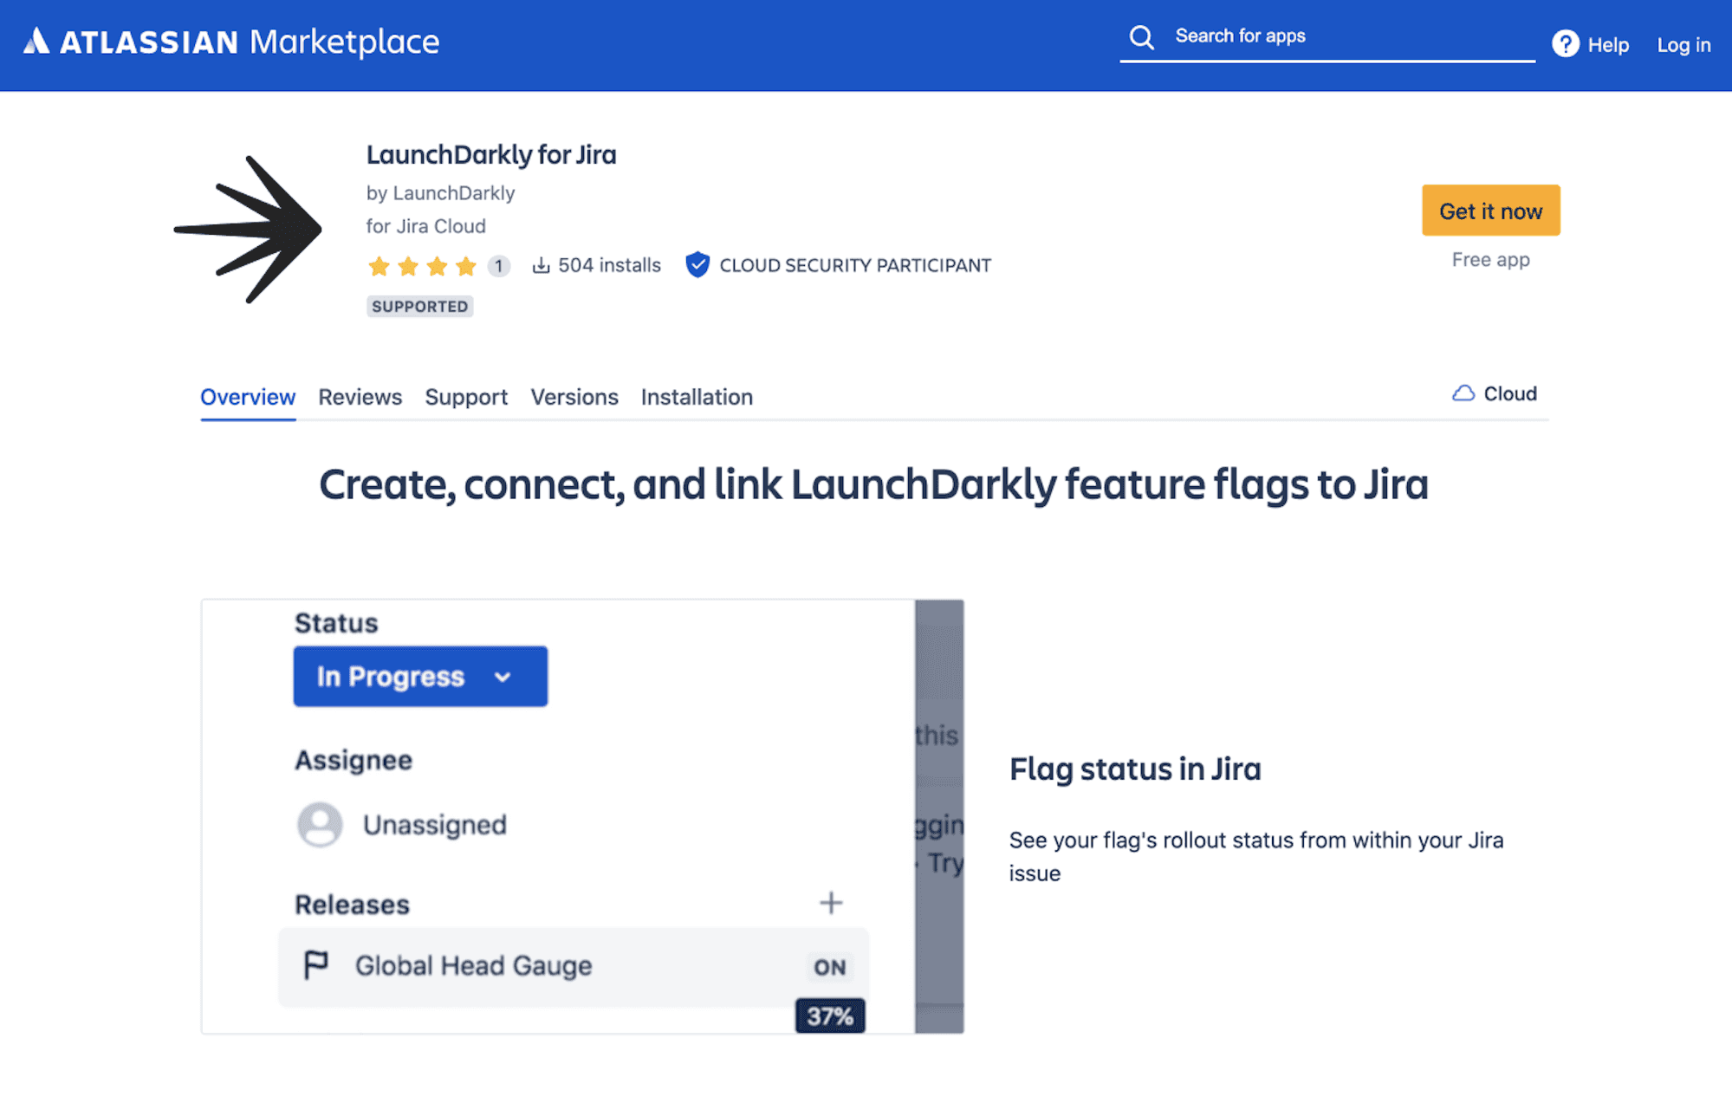The width and height of the screenshot is (1732, 1103).
Task: Open the Support tab
Action: click(x=466, y=397)
